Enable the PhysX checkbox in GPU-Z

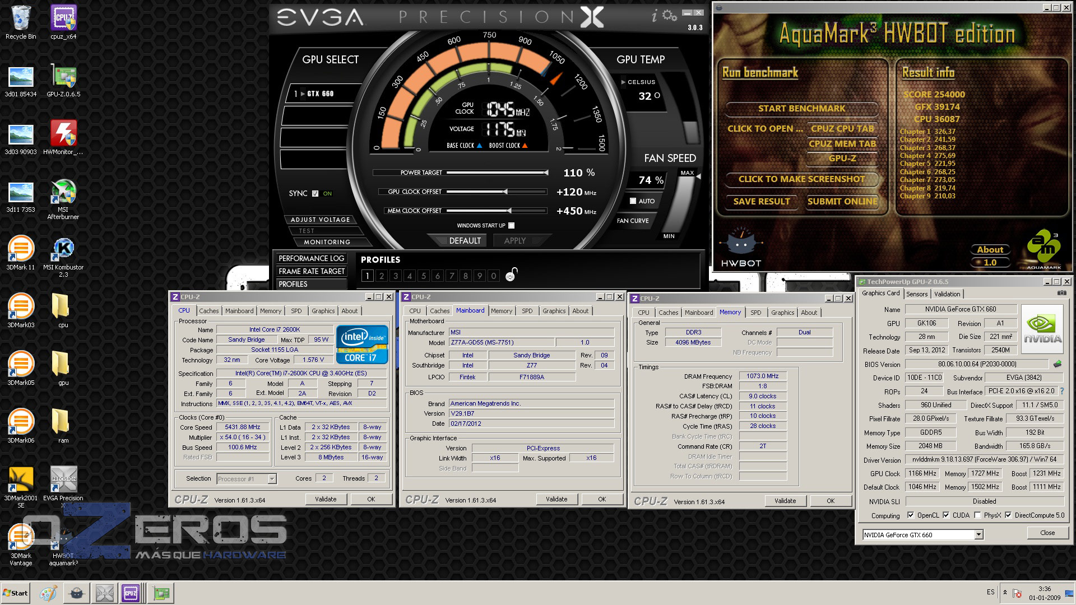pyautogui.click(x=977, y=515)
